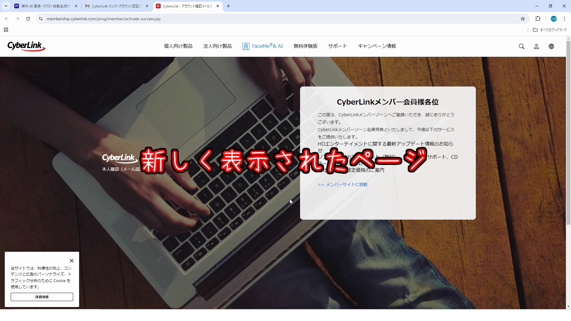The height and width of the screenshot is (321, 571).
Task: Open the browser extensions puzzle icon
Action: (x=538, y=19)
